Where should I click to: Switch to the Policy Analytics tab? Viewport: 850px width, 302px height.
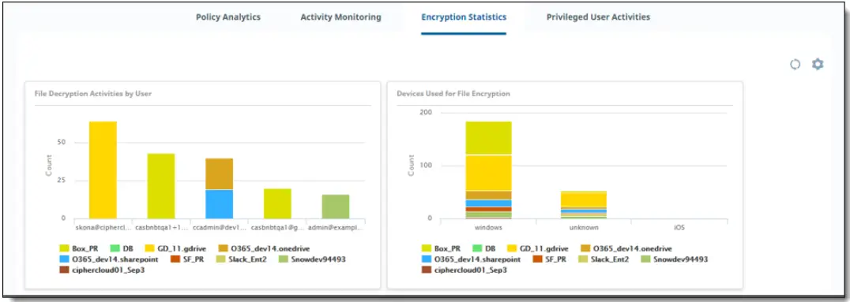[228, 17]
